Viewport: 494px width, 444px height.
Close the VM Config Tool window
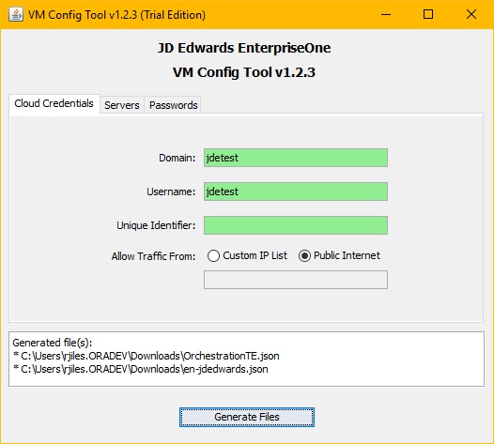tap(471, 14)
